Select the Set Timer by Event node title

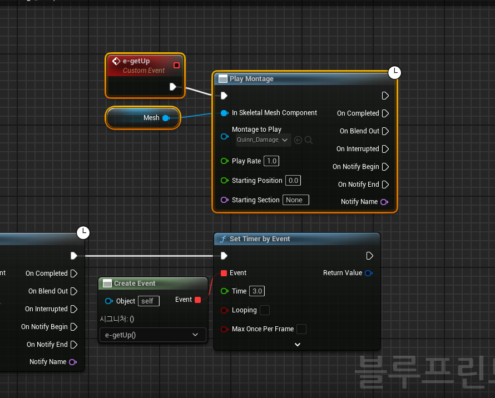point(260,239)
